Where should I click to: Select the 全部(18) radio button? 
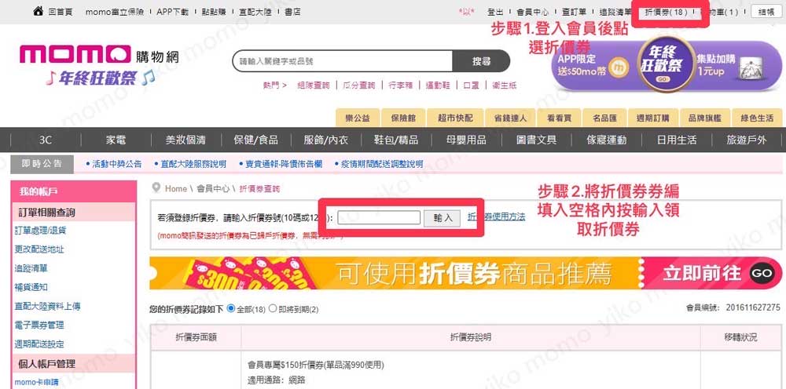pos(231,308)
